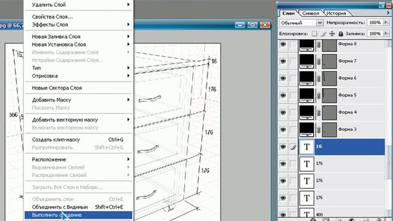The width and height of the screenshot is (393, 221).
Task: Click paintbrush indicator beside layer 16
Action: [x=293, y=147]
